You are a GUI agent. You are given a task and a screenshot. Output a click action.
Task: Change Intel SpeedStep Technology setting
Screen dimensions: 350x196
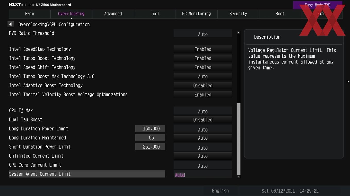pyautogui.click(x=203, y=49)
